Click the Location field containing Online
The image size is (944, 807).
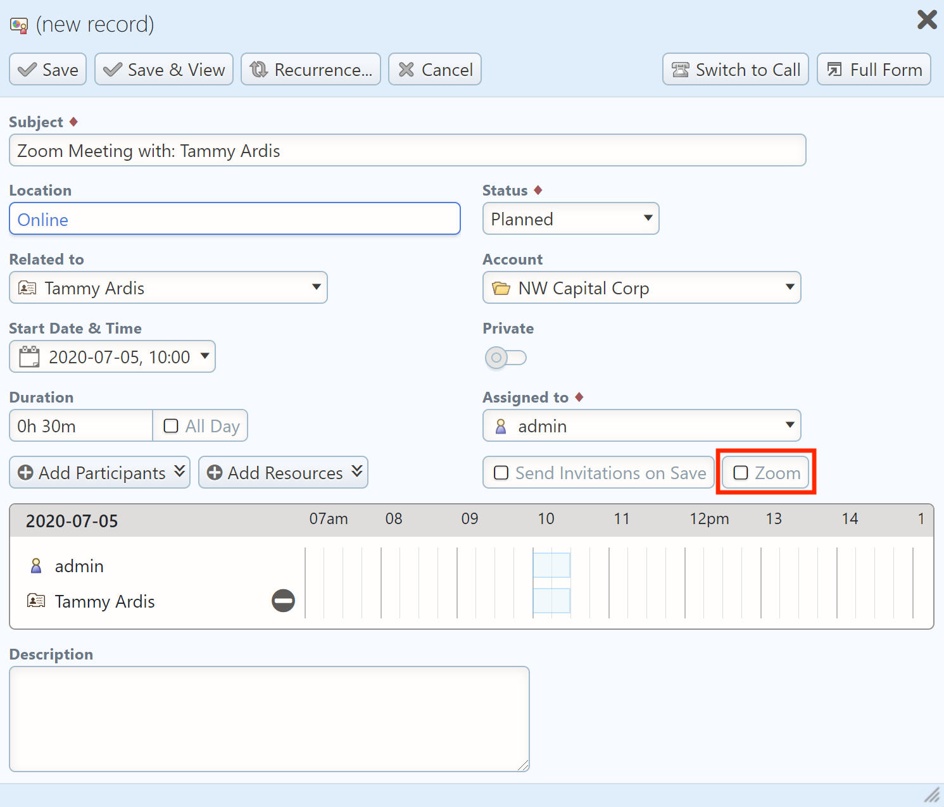[x=235, y=218]
